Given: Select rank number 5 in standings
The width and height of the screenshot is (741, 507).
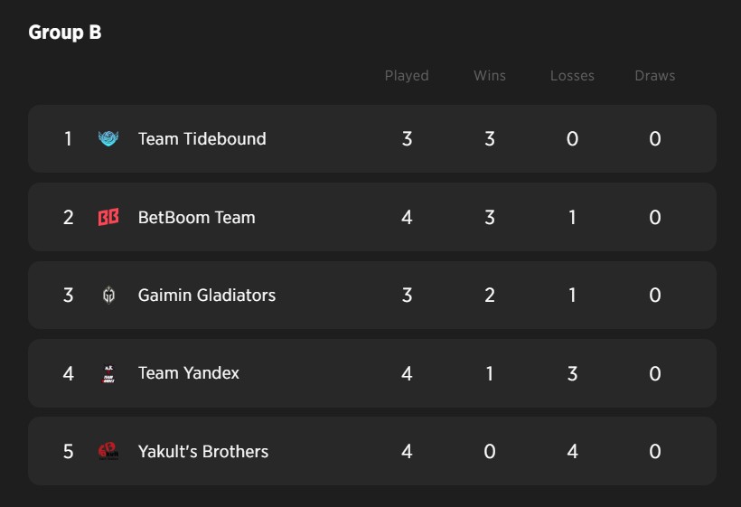Looking at the screenshot, I should point(68,452).
